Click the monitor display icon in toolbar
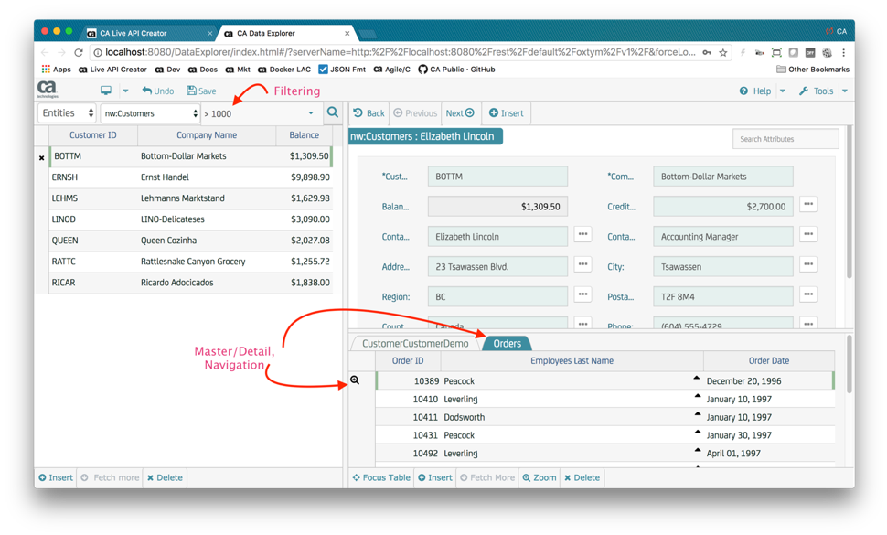Screen dimensions: 887x535 tap(106, 91)
